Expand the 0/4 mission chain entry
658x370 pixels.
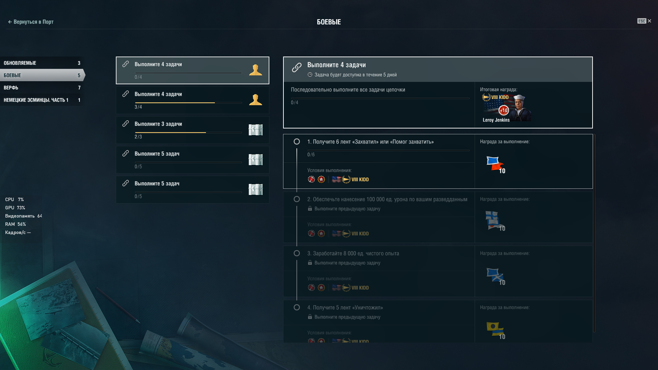[193, 70]
